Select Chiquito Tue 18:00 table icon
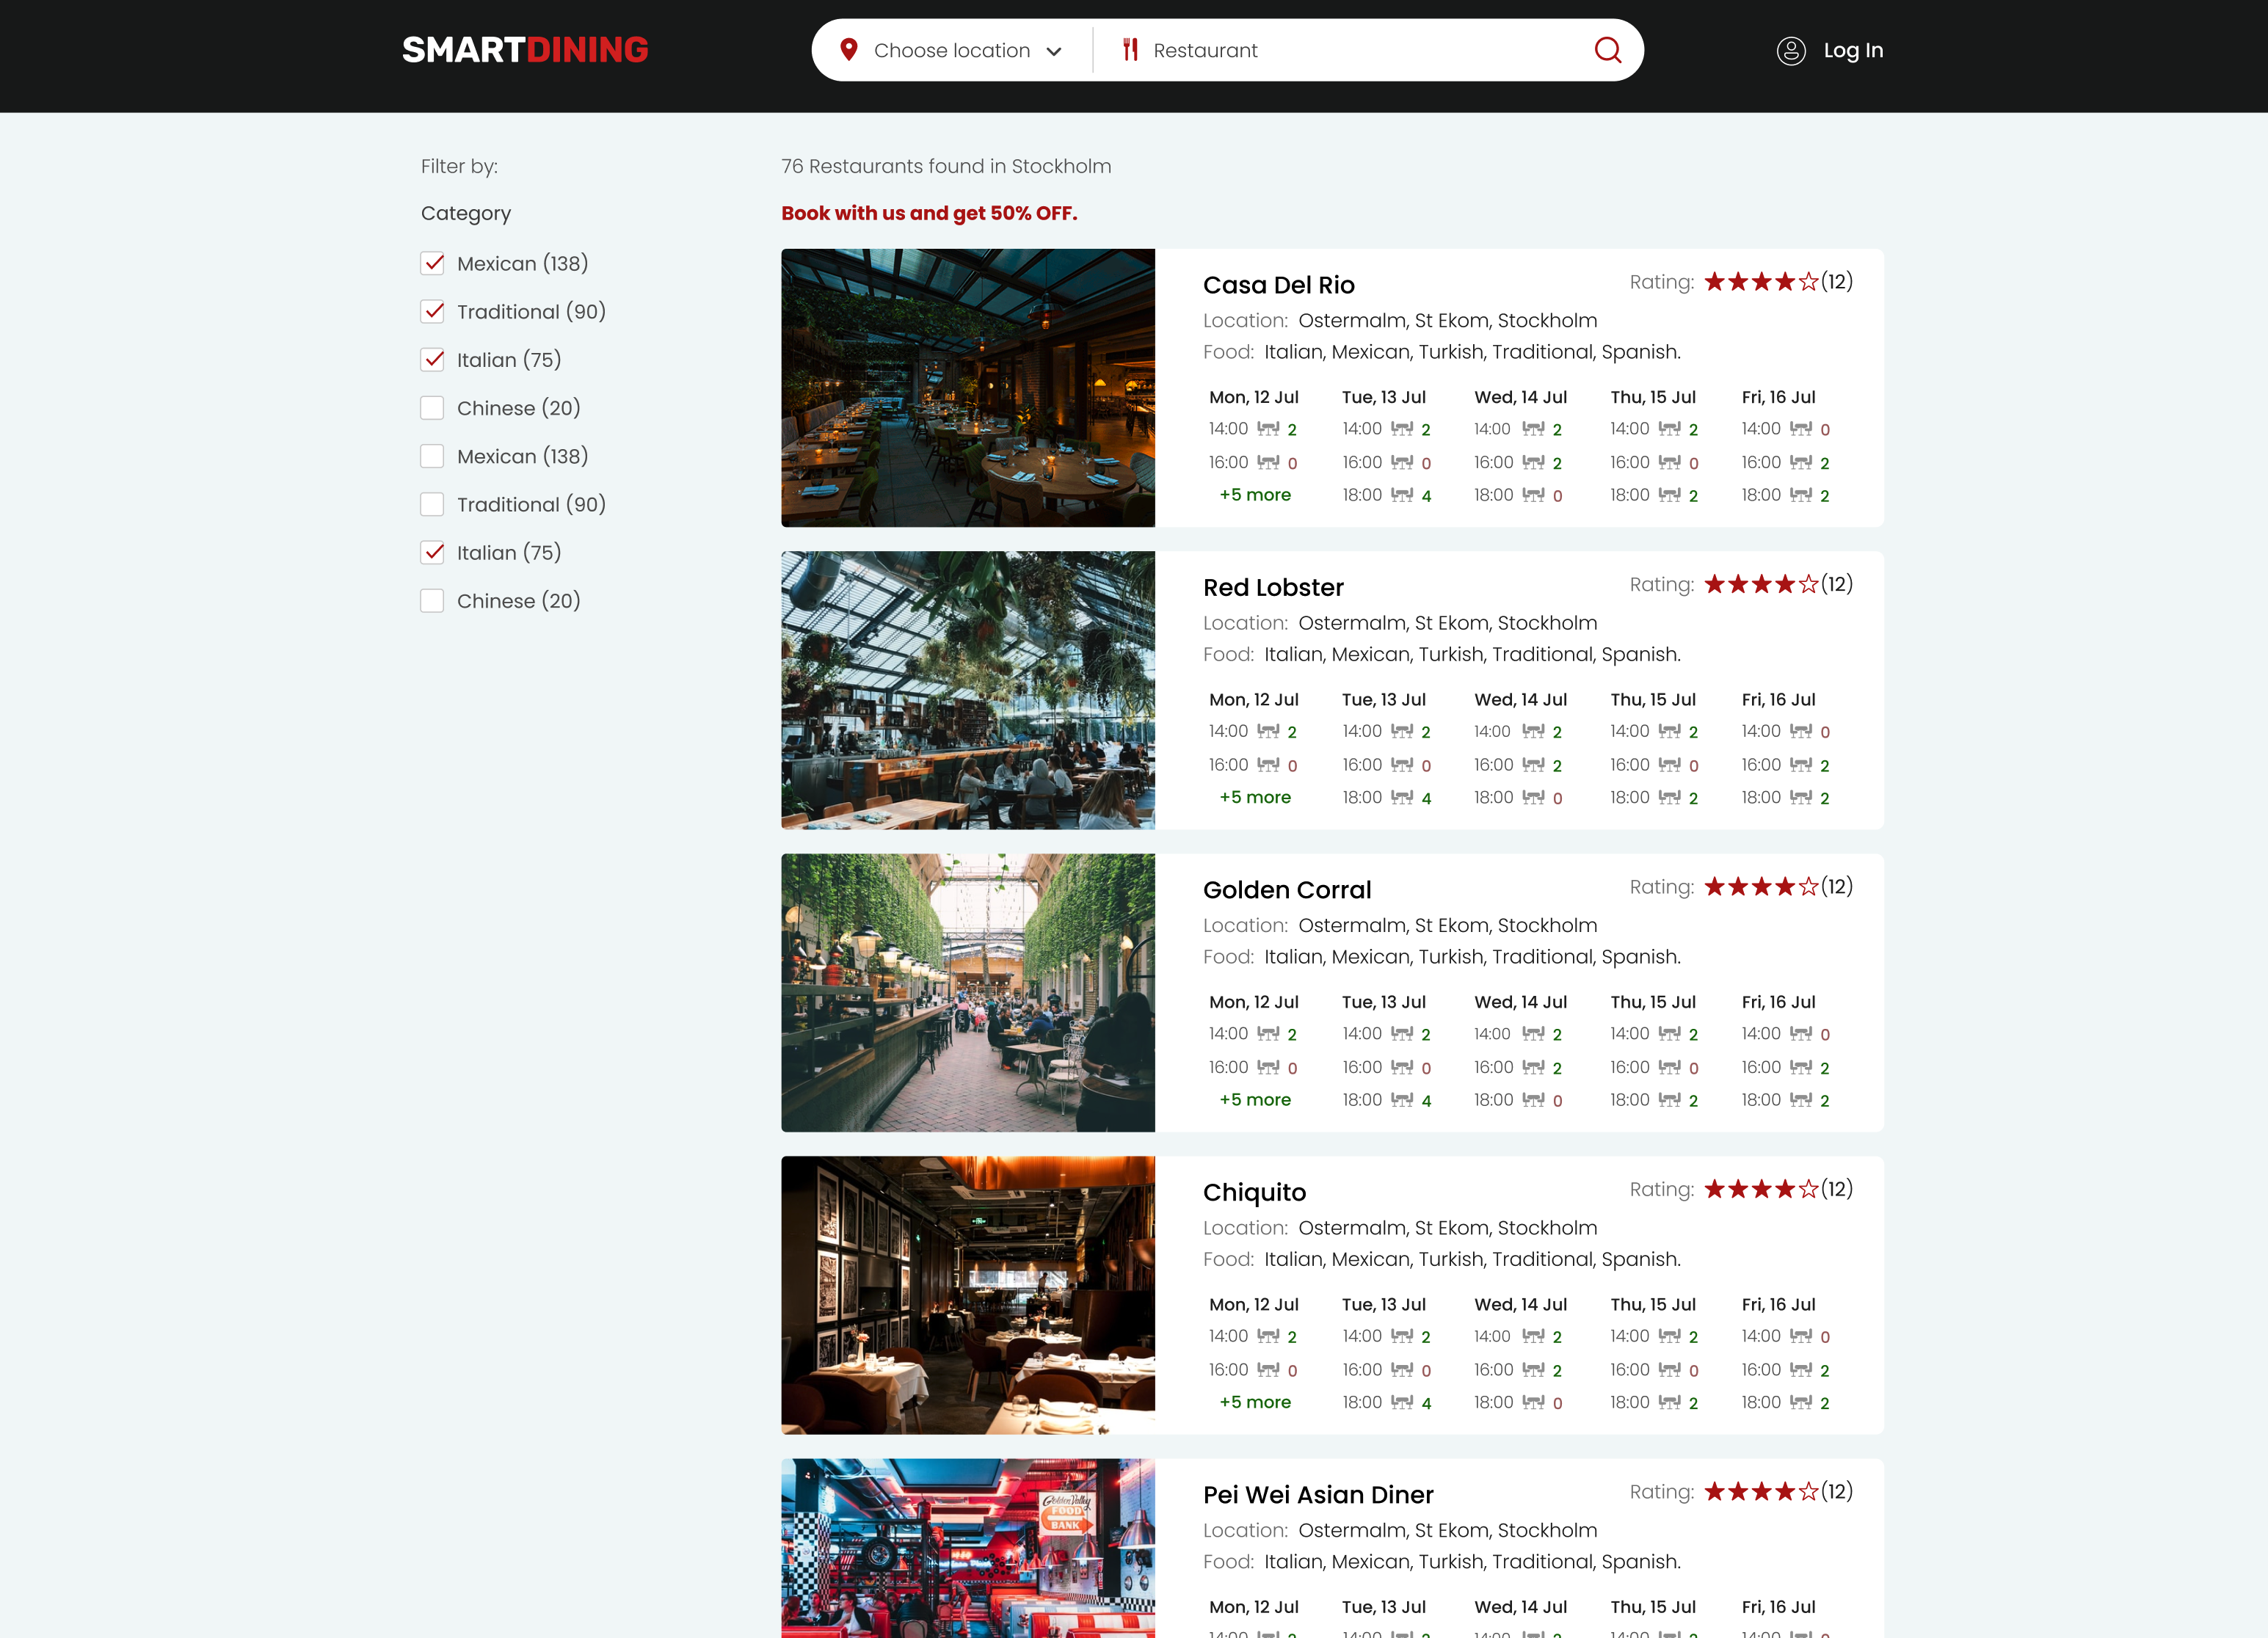The width and height of the screenshot is (2268, 1638). (x=1402, y=1402)
